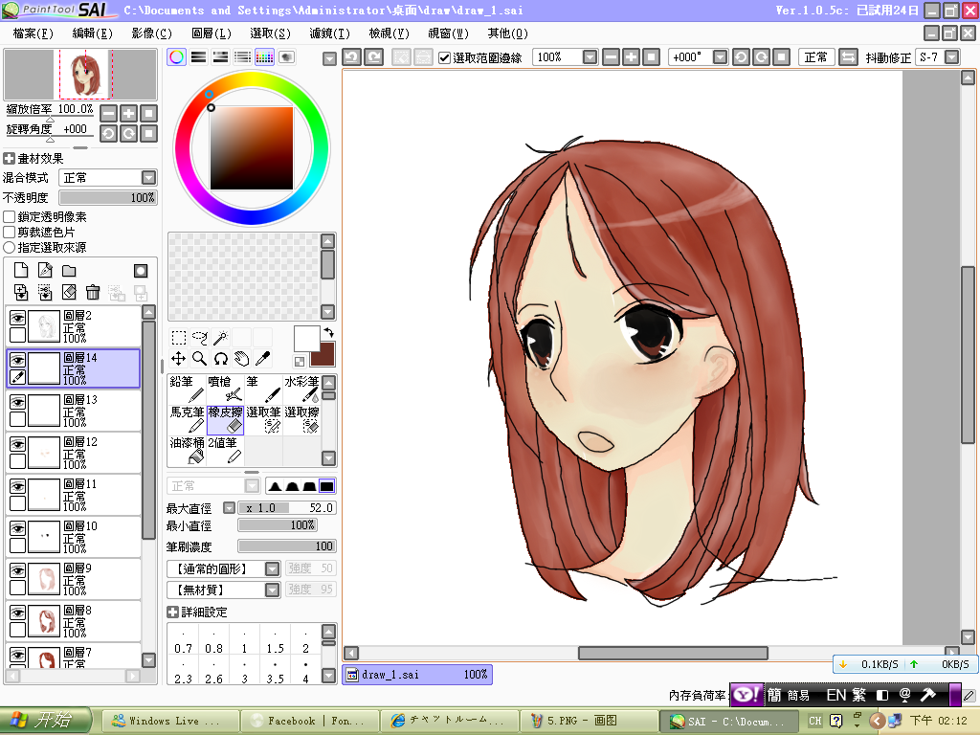The image size is (980, 735).
Task: Select the 馬克筆 marker tool
Action: (x=187, y=419)
